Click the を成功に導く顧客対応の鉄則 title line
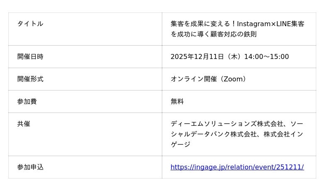This screenshot has height=191, width=332. [214, 34]
